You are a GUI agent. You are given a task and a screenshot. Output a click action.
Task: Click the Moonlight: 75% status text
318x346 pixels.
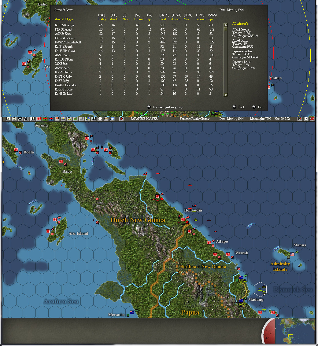pyautogui.click(x=261, y=119)
